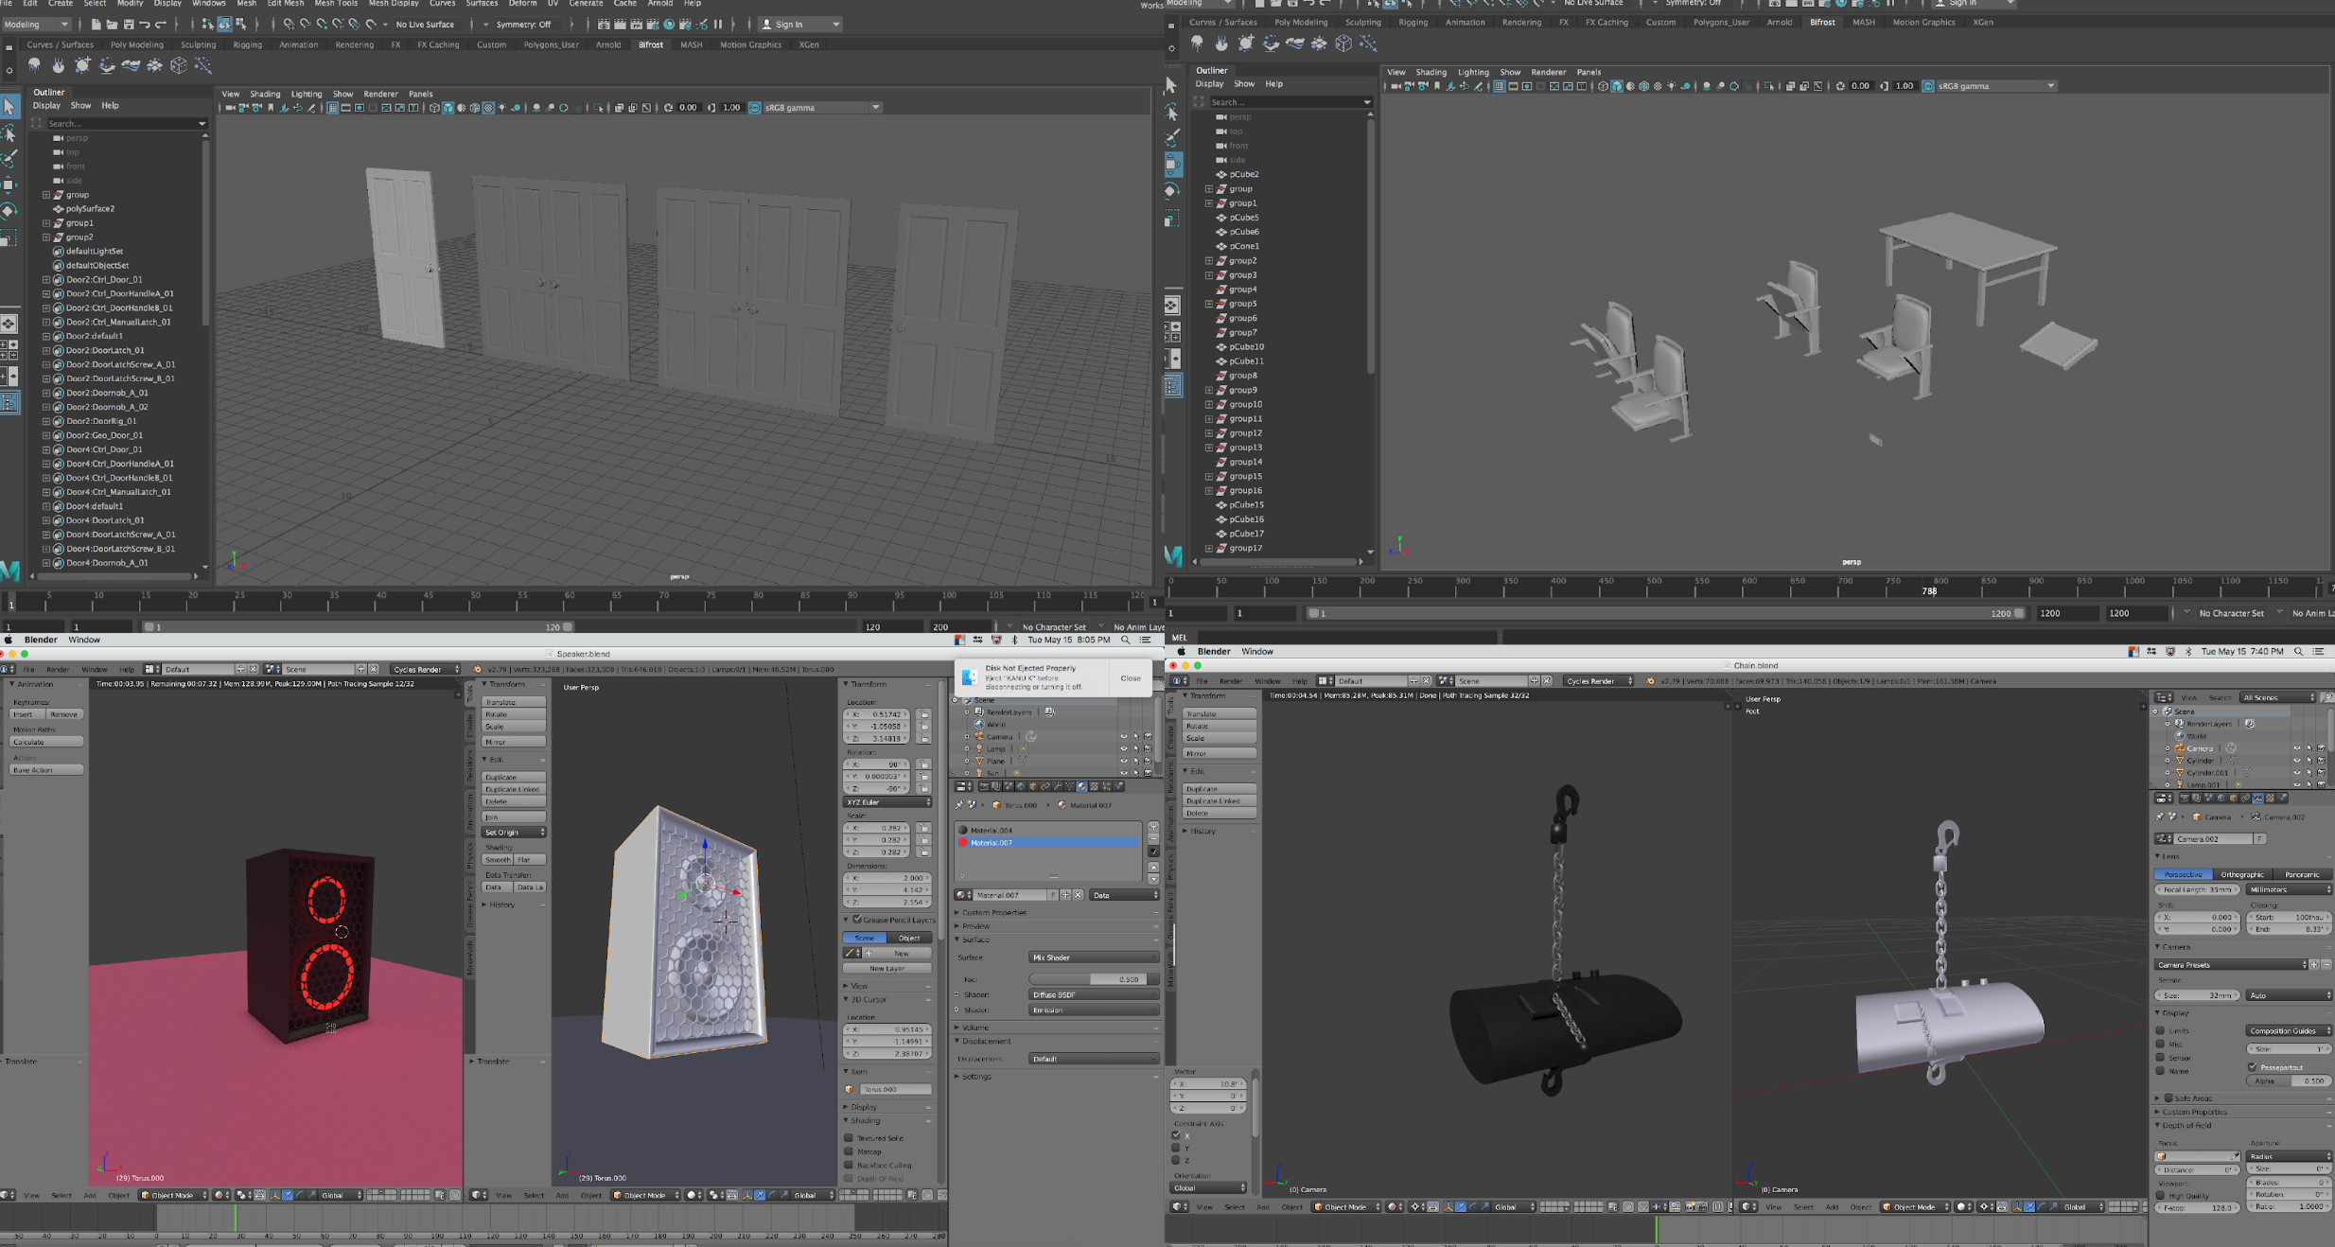Image resolution: width=2335 pixels, height=1247 pixels.
Task: Expand Door2:Ctrl_Door_01 in left Maya outliner
Action: (45, 280)
